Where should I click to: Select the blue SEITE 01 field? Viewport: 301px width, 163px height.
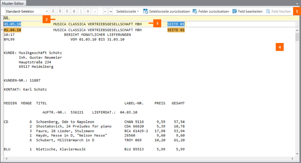coord(176,24)
